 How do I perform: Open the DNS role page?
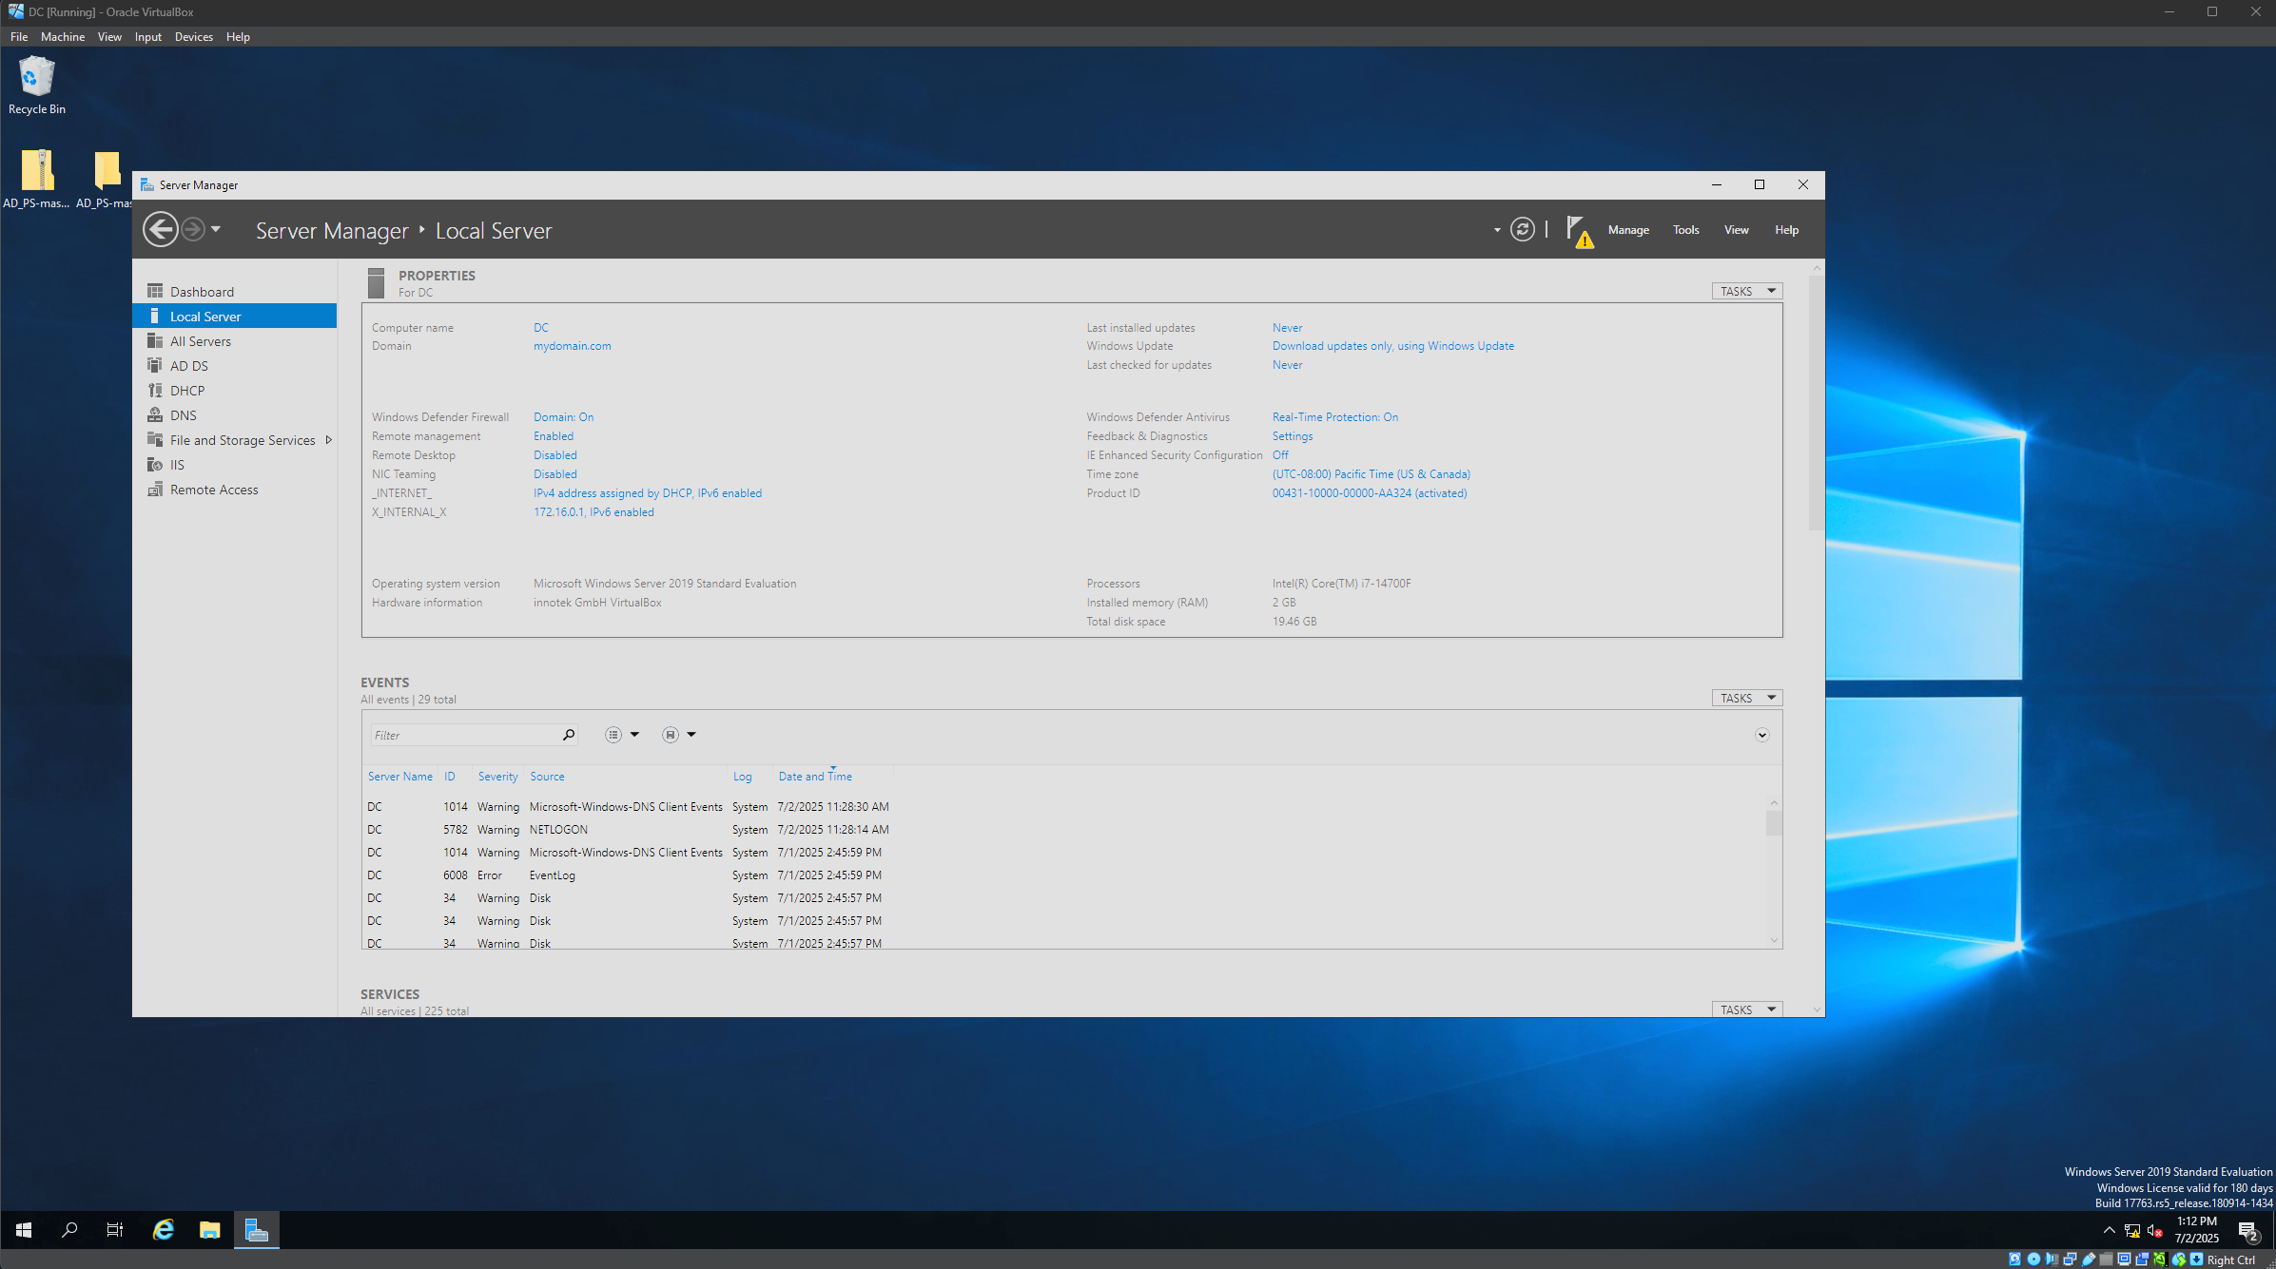(234, 415)
